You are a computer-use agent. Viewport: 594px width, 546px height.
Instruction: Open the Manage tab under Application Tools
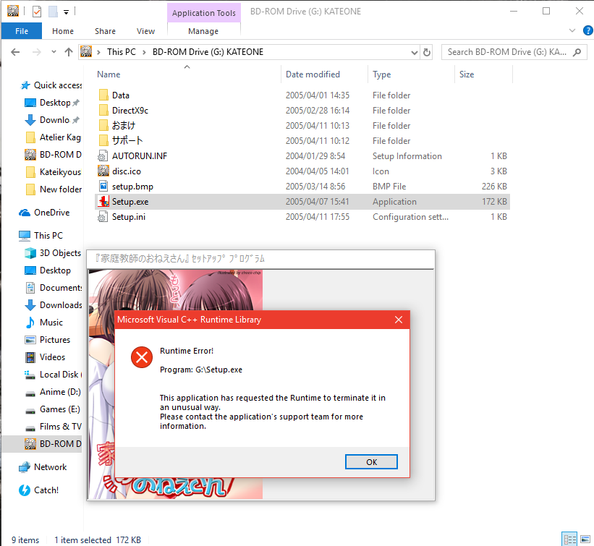[203, 31]
